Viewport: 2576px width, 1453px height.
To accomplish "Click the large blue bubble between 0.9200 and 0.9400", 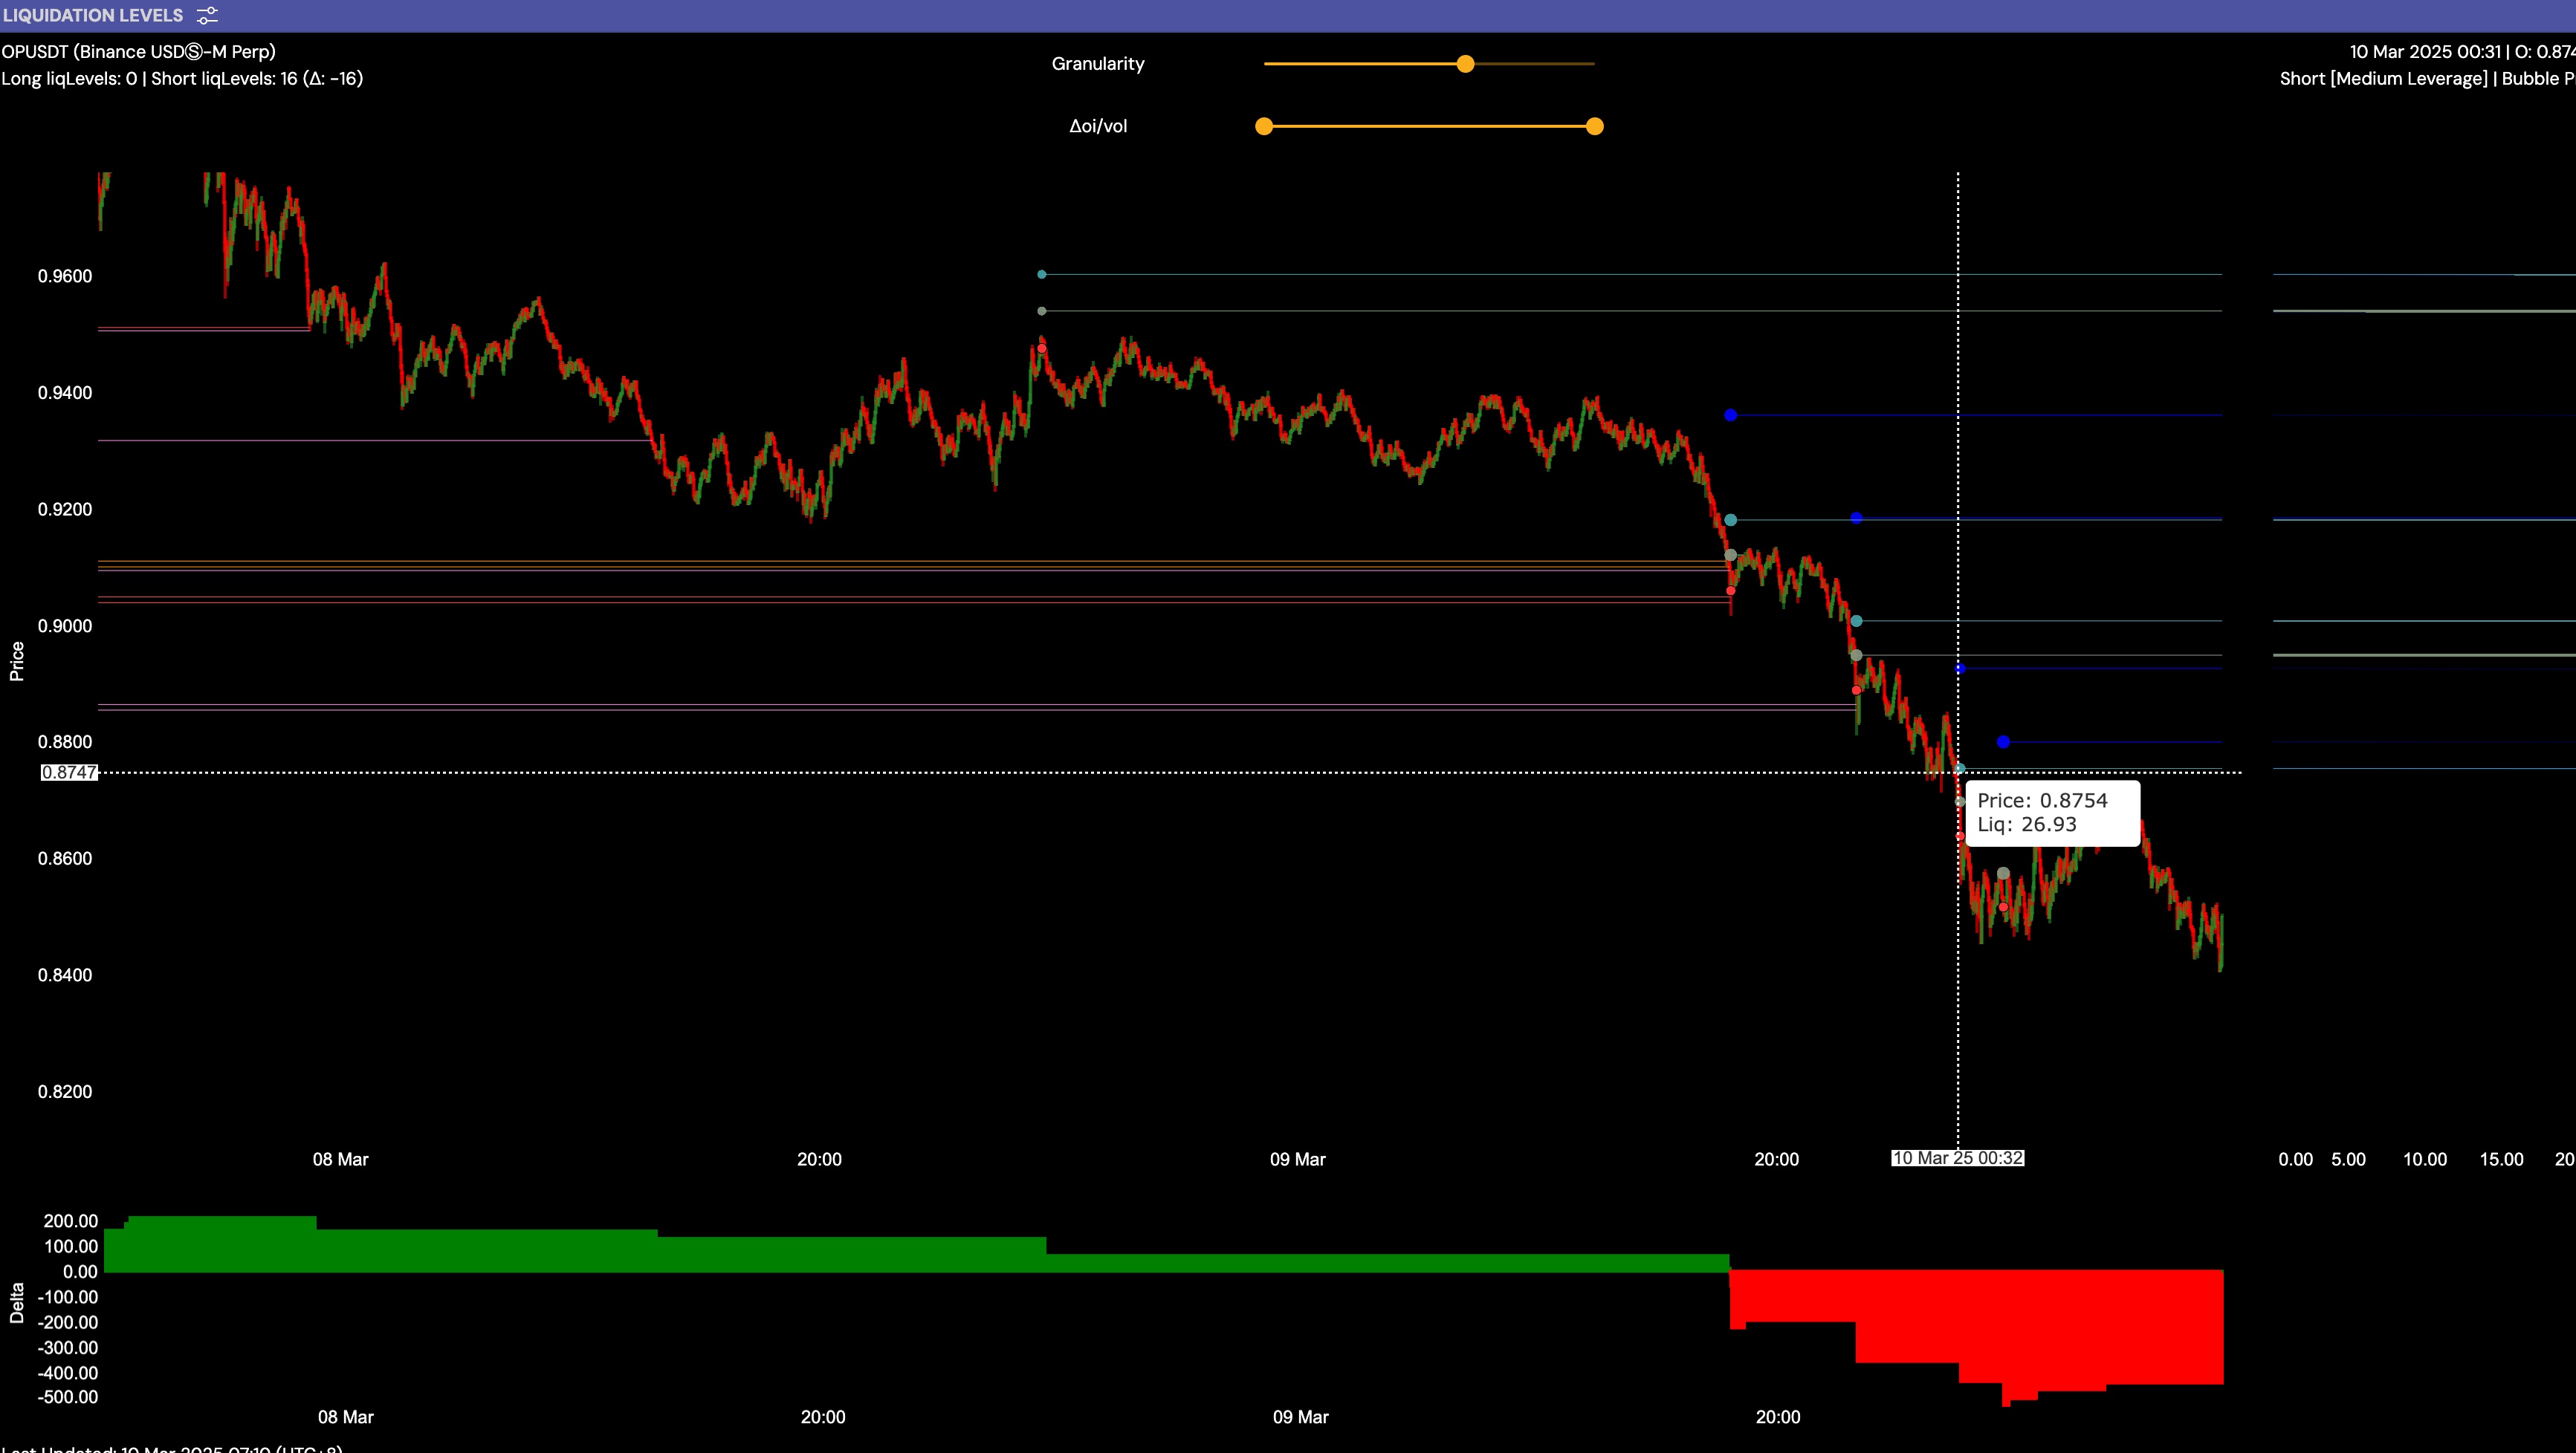I will pyautogui.click(x=1730, y=415).
